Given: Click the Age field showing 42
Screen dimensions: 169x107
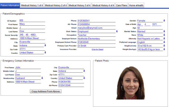Looking at the screenshot, I should coord(150,28).
